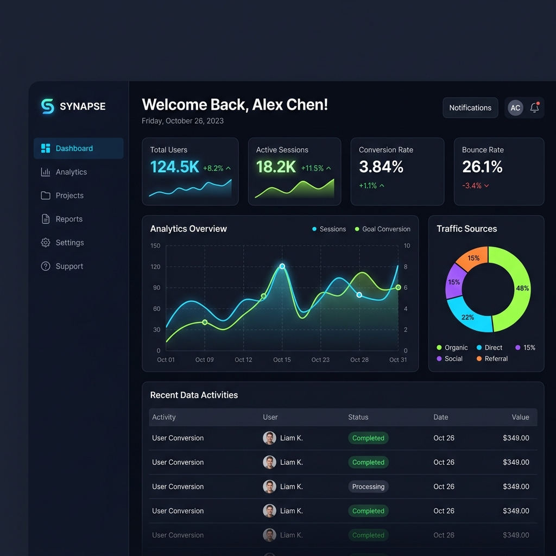Click the Sessions data point at Oct 28
This screenshot has width=556, height=556.
pos(359,295)
